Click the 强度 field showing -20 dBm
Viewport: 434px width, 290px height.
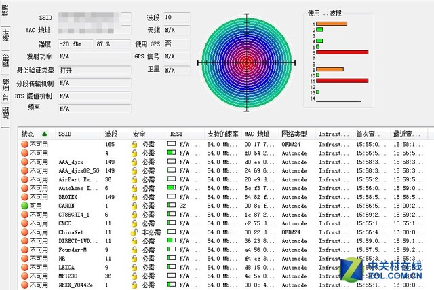point(76,44)
